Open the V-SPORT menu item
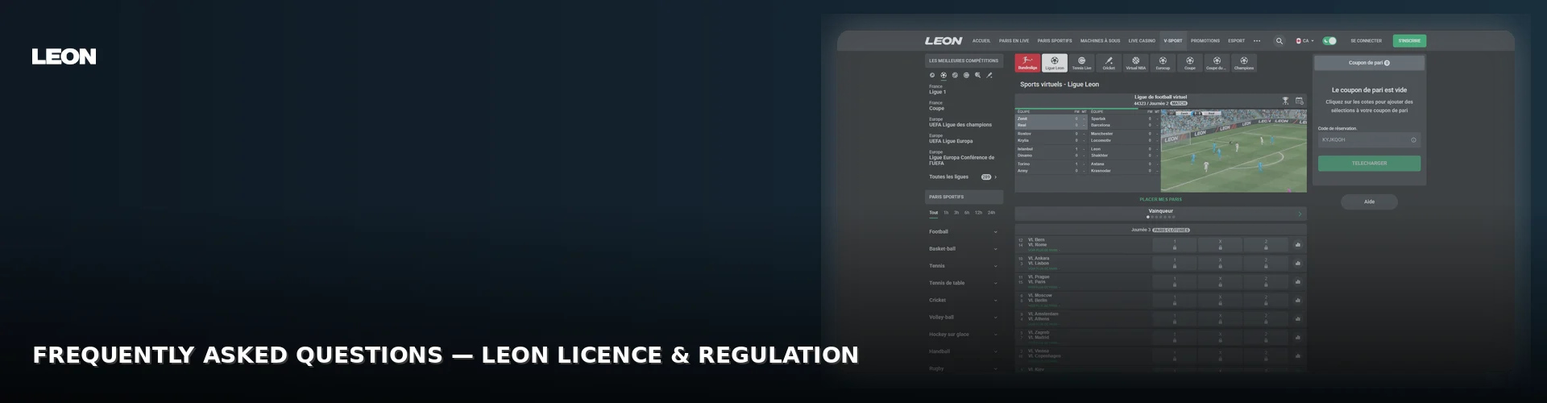The width and height of the screenshot is (1547, 403). [x=1173, y=41]
